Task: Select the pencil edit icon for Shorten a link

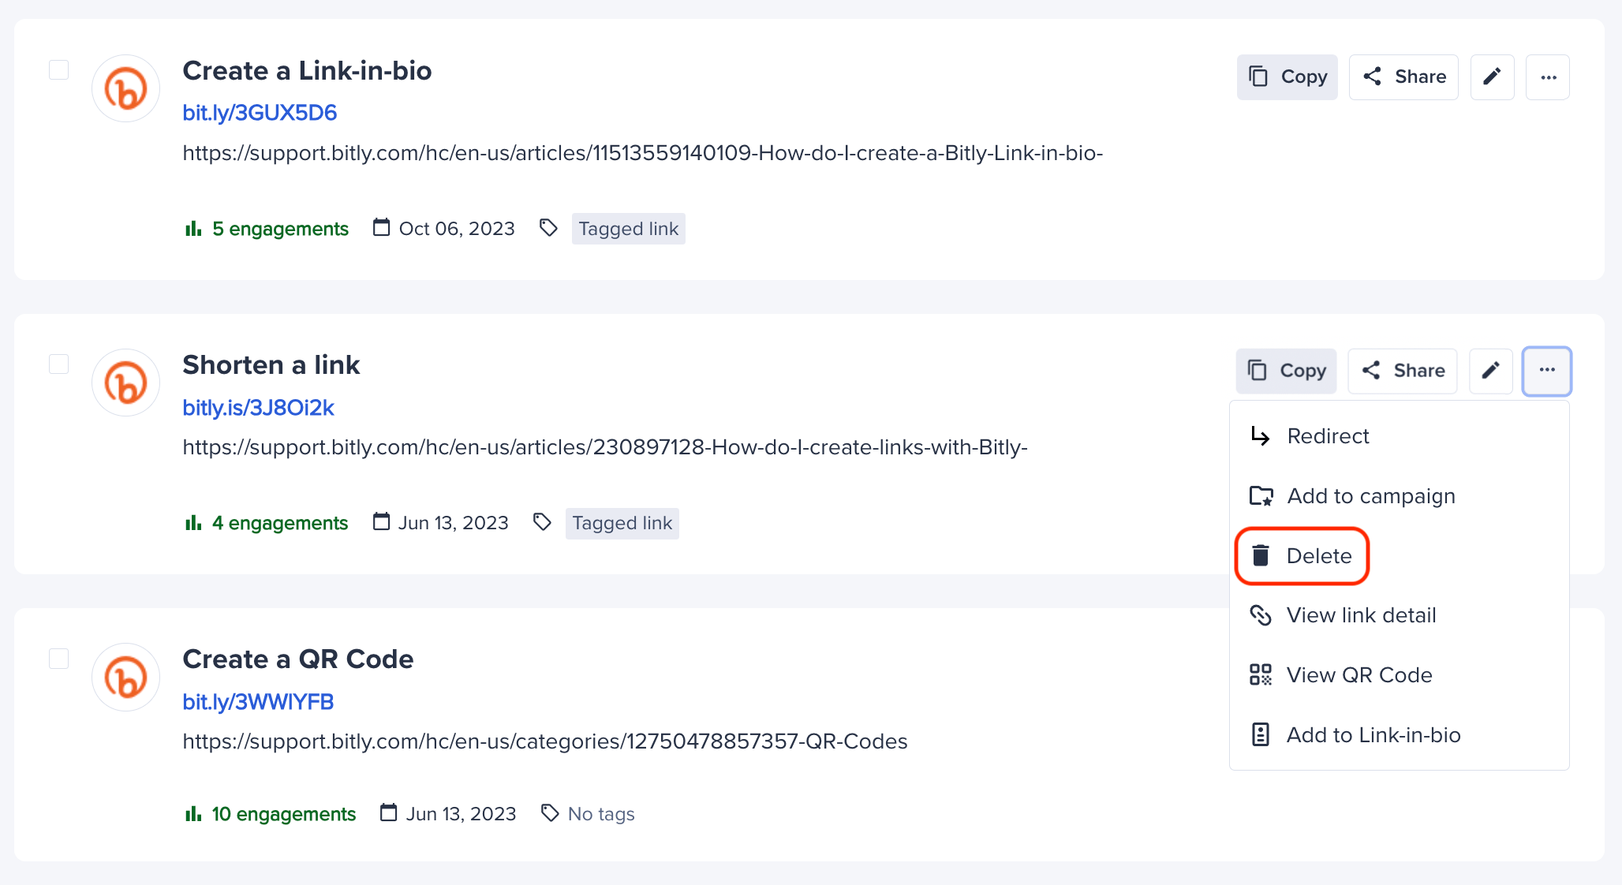Action: pos(1490,371)
